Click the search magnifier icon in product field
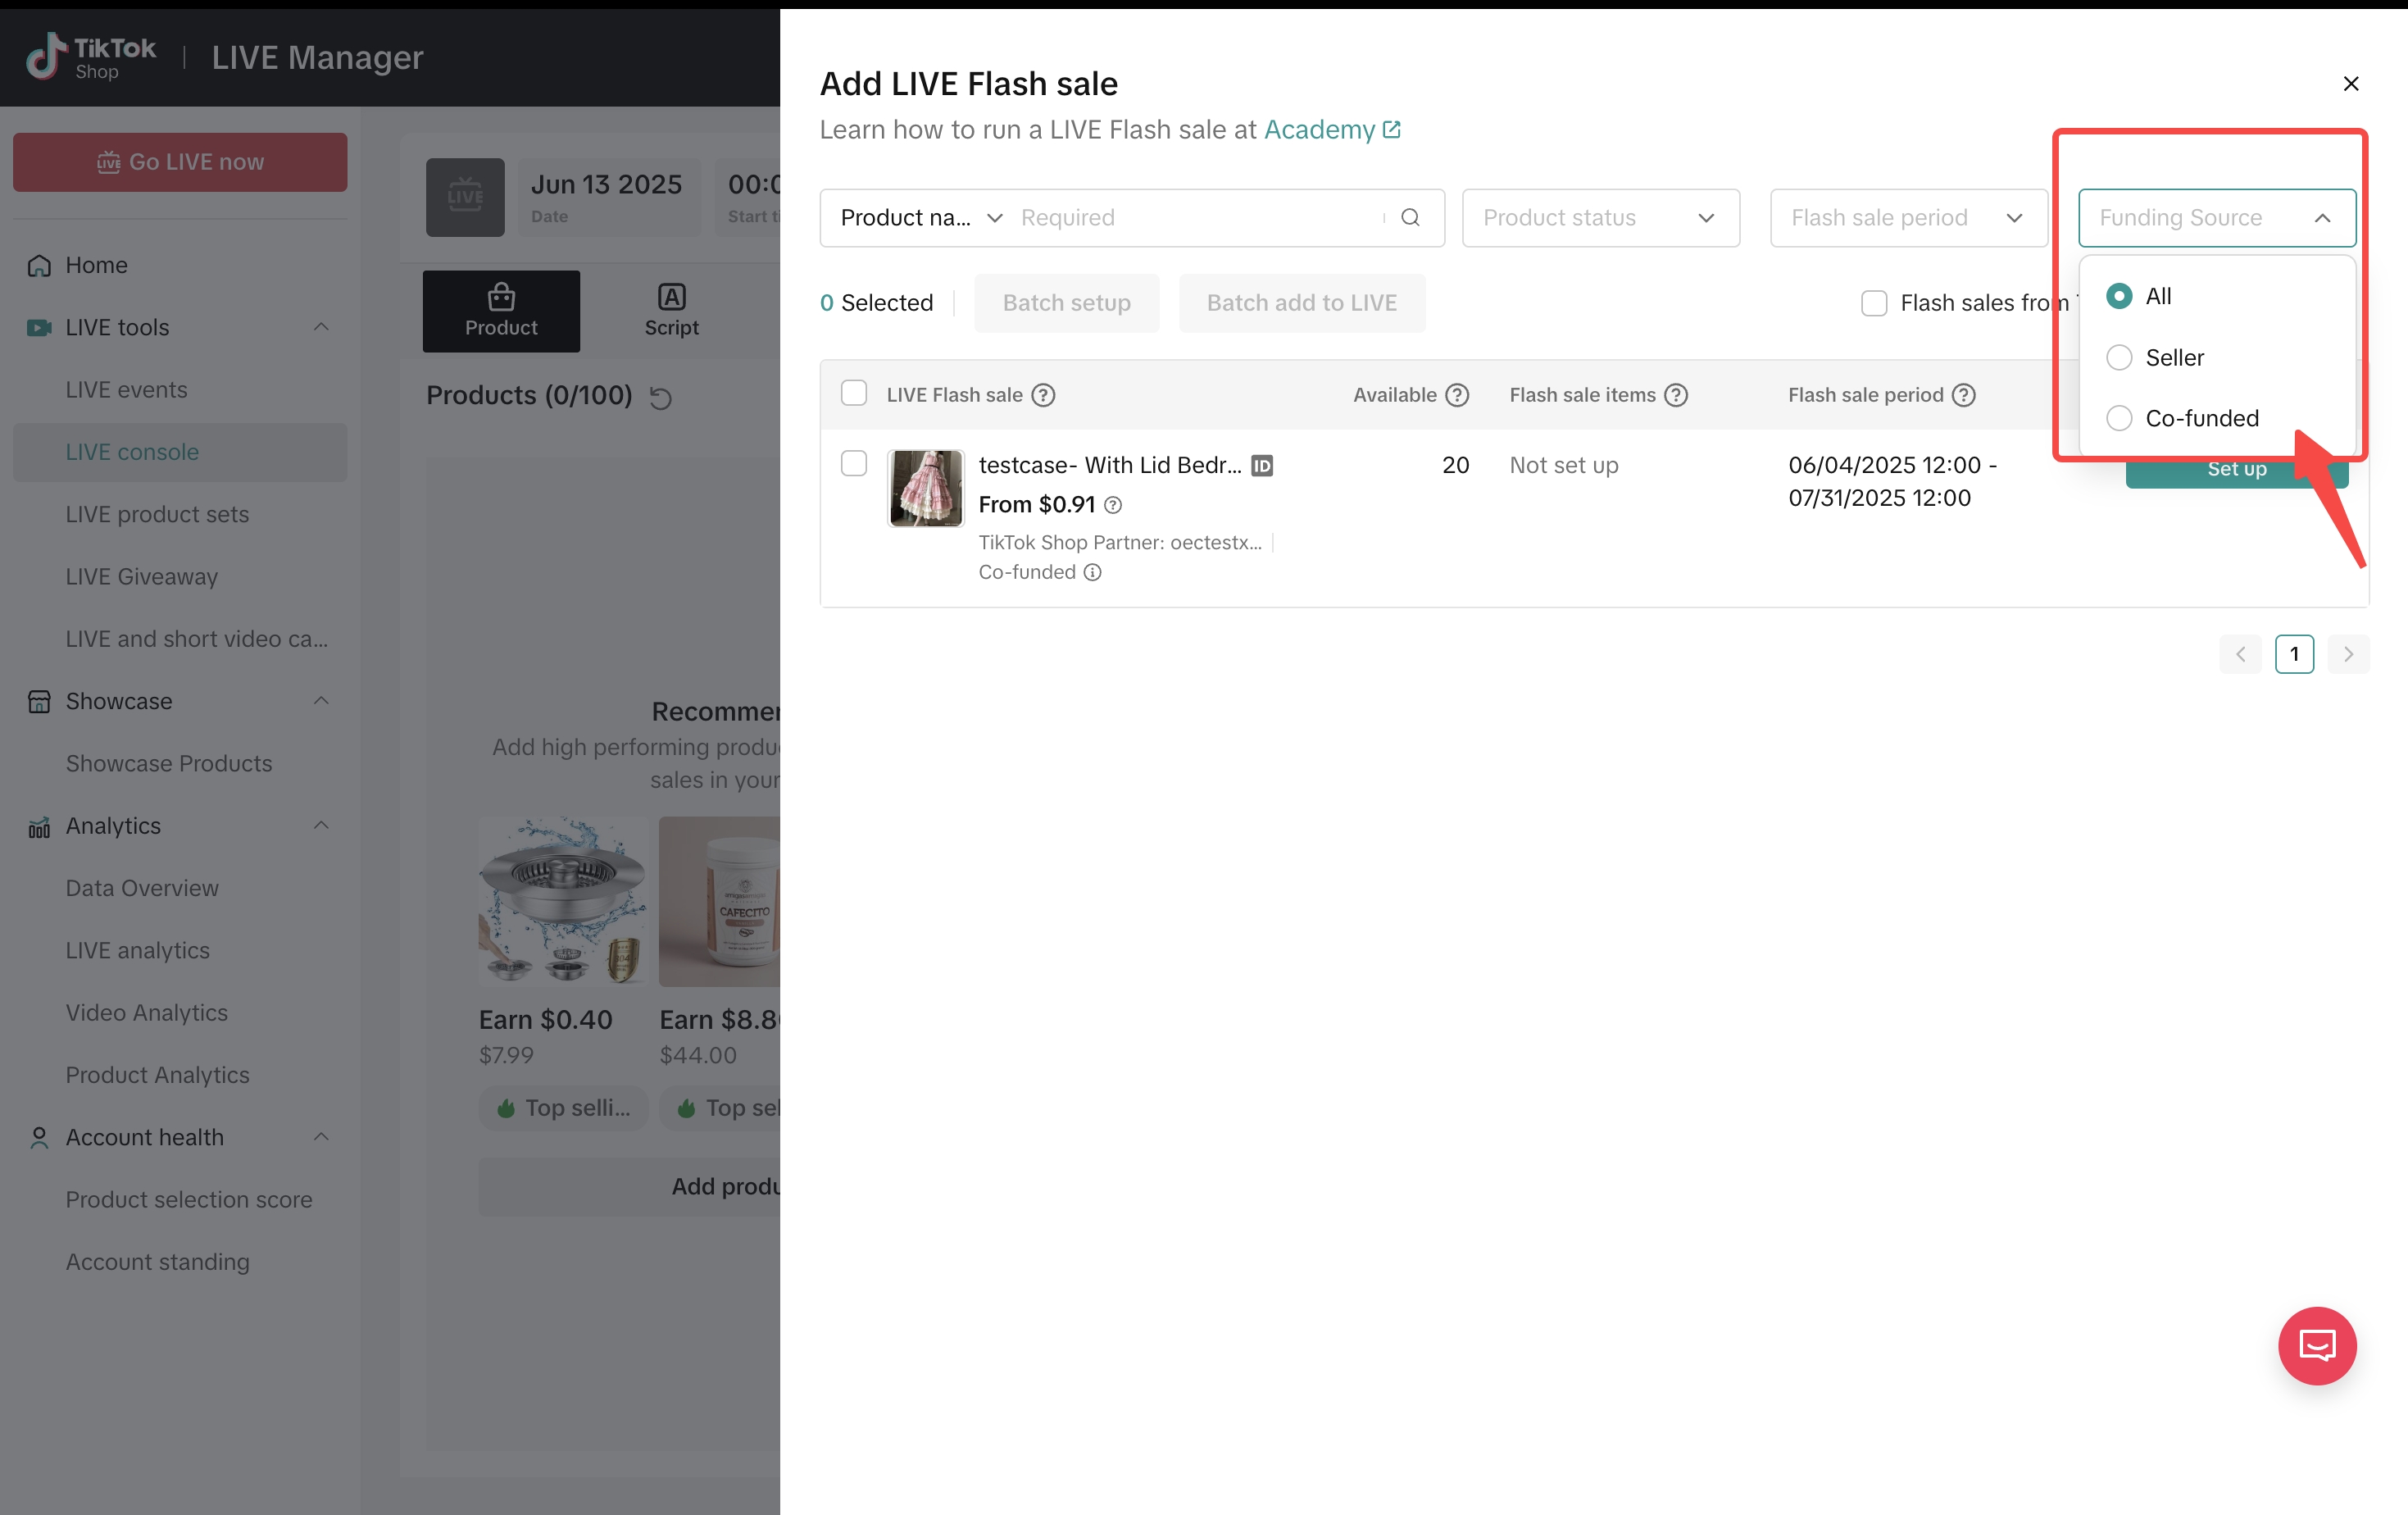2408x1515 pixels. (1410, 217)
